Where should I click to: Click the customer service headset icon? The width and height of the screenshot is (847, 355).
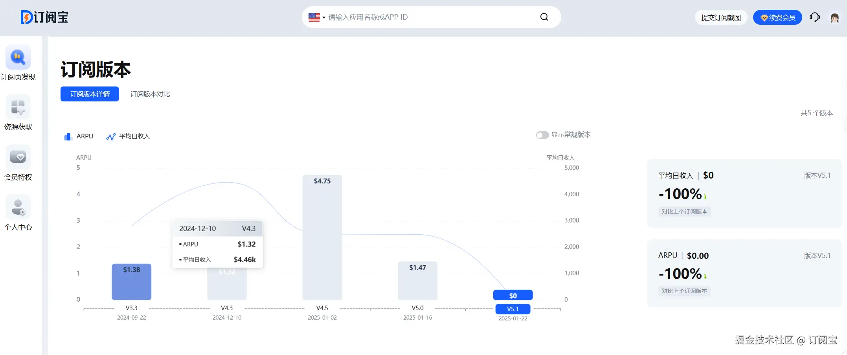tap(814, 17)
